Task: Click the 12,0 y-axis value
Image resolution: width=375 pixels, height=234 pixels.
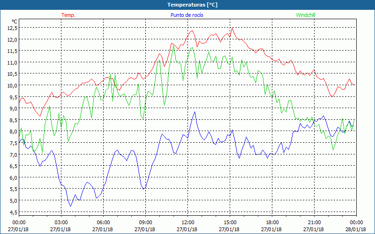Action: point(13,40)
